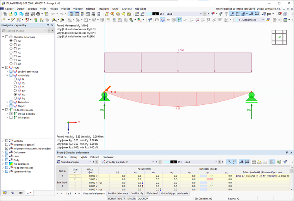
Task: Switch to Navigator Data tab icon
Action: coord(5,193)
